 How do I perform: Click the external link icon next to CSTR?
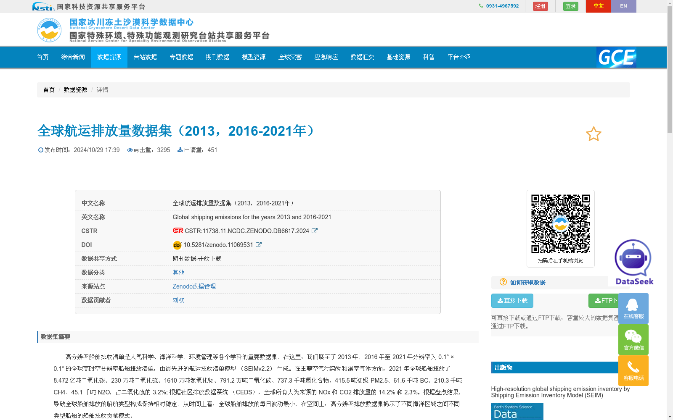[314, 231]
